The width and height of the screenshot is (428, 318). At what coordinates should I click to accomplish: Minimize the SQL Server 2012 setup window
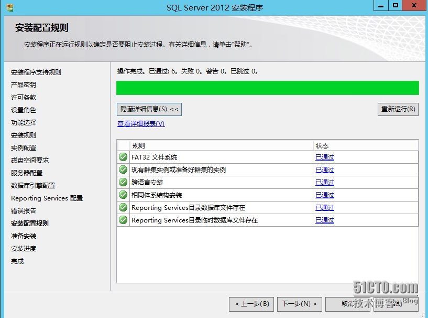coord(381,5)
